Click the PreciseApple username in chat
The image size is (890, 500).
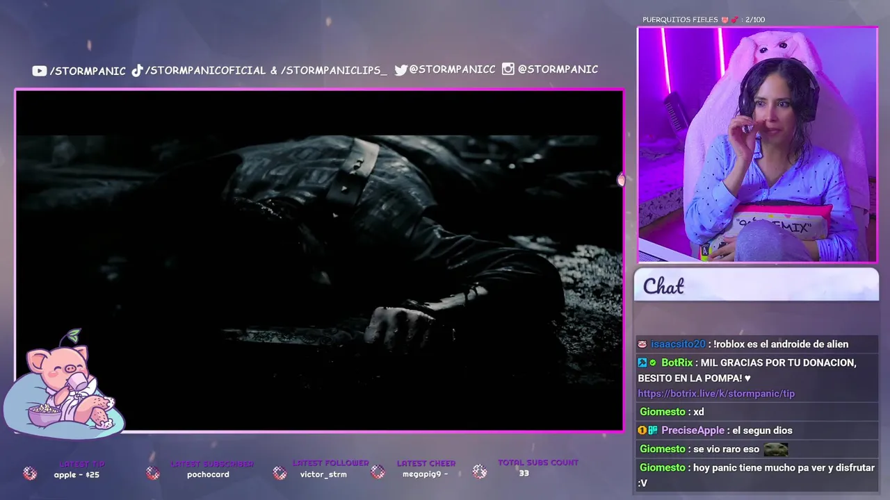[693, 431]
